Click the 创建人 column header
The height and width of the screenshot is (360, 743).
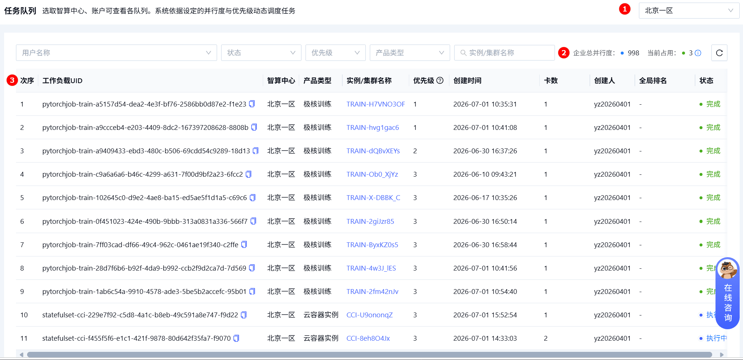[x=604, y=81]
